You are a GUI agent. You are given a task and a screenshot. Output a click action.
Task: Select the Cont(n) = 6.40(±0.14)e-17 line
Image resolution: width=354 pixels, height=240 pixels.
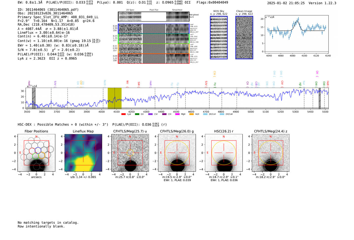pyautogui.click(x=43, y=36)
